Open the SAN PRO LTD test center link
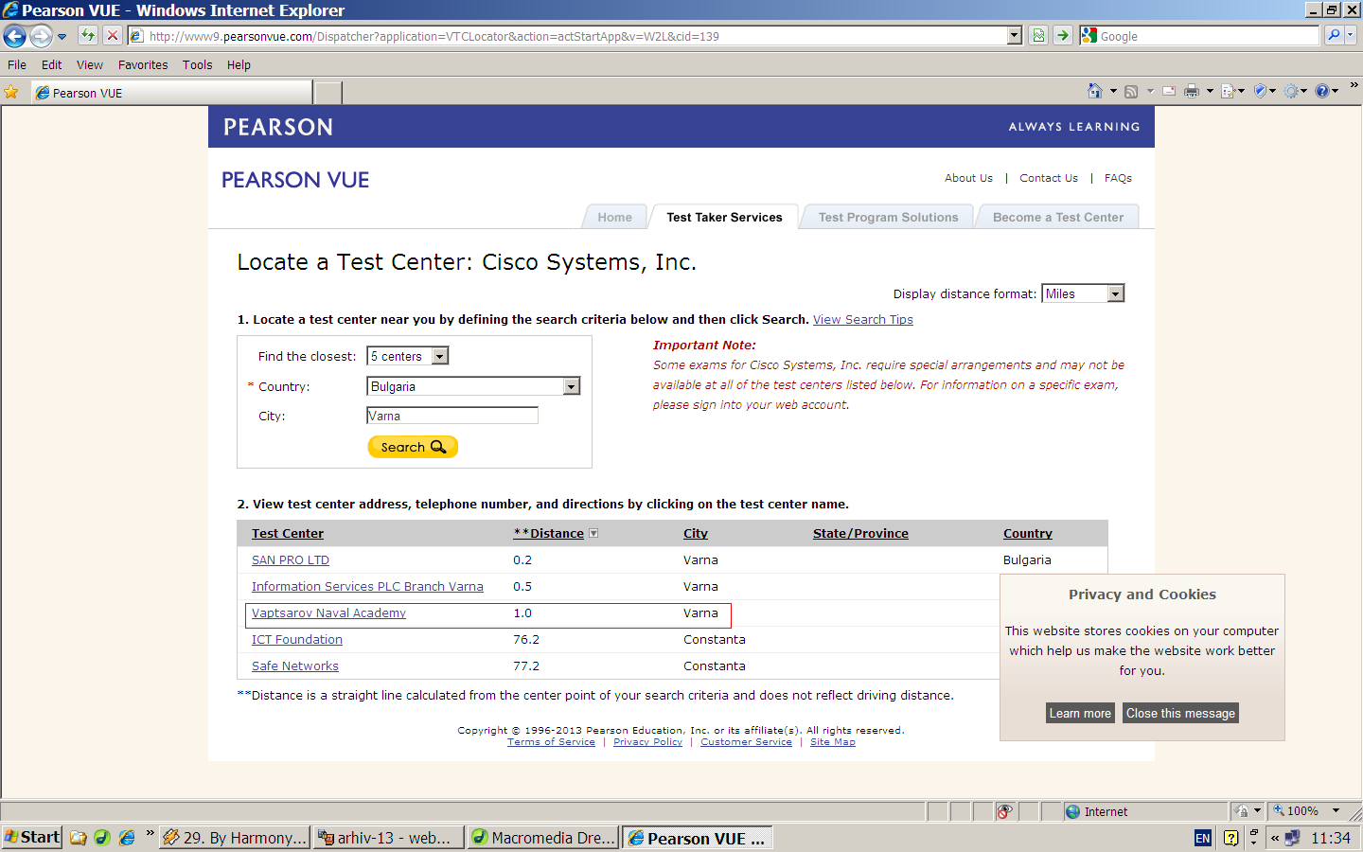This screenshot has width=1363, height=852. (x=291, y=560)
